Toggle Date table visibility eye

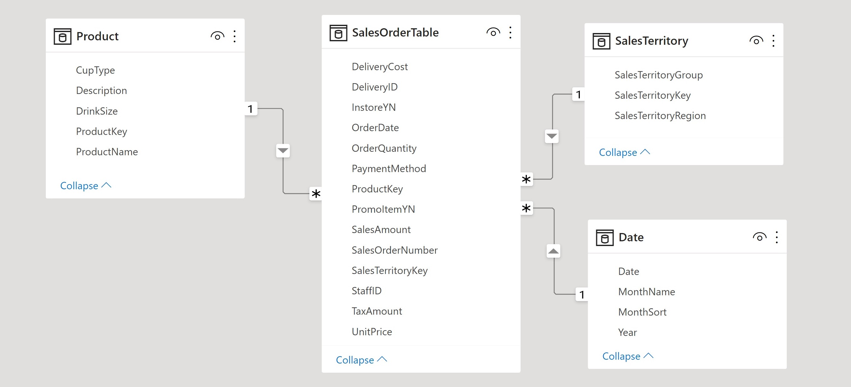[759, 237]
